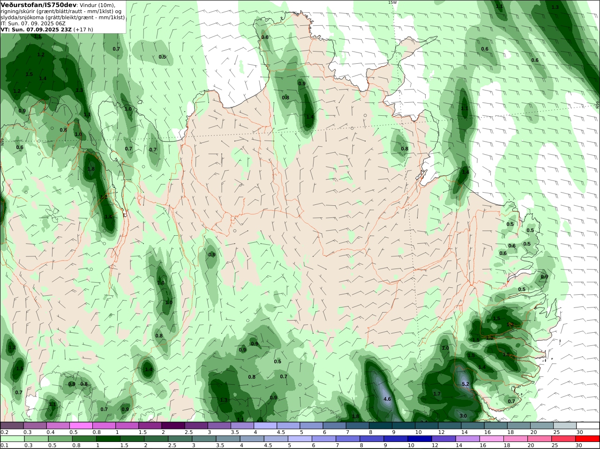Click the Veðurstofan/IS750dev title text

tap(38, 5)
